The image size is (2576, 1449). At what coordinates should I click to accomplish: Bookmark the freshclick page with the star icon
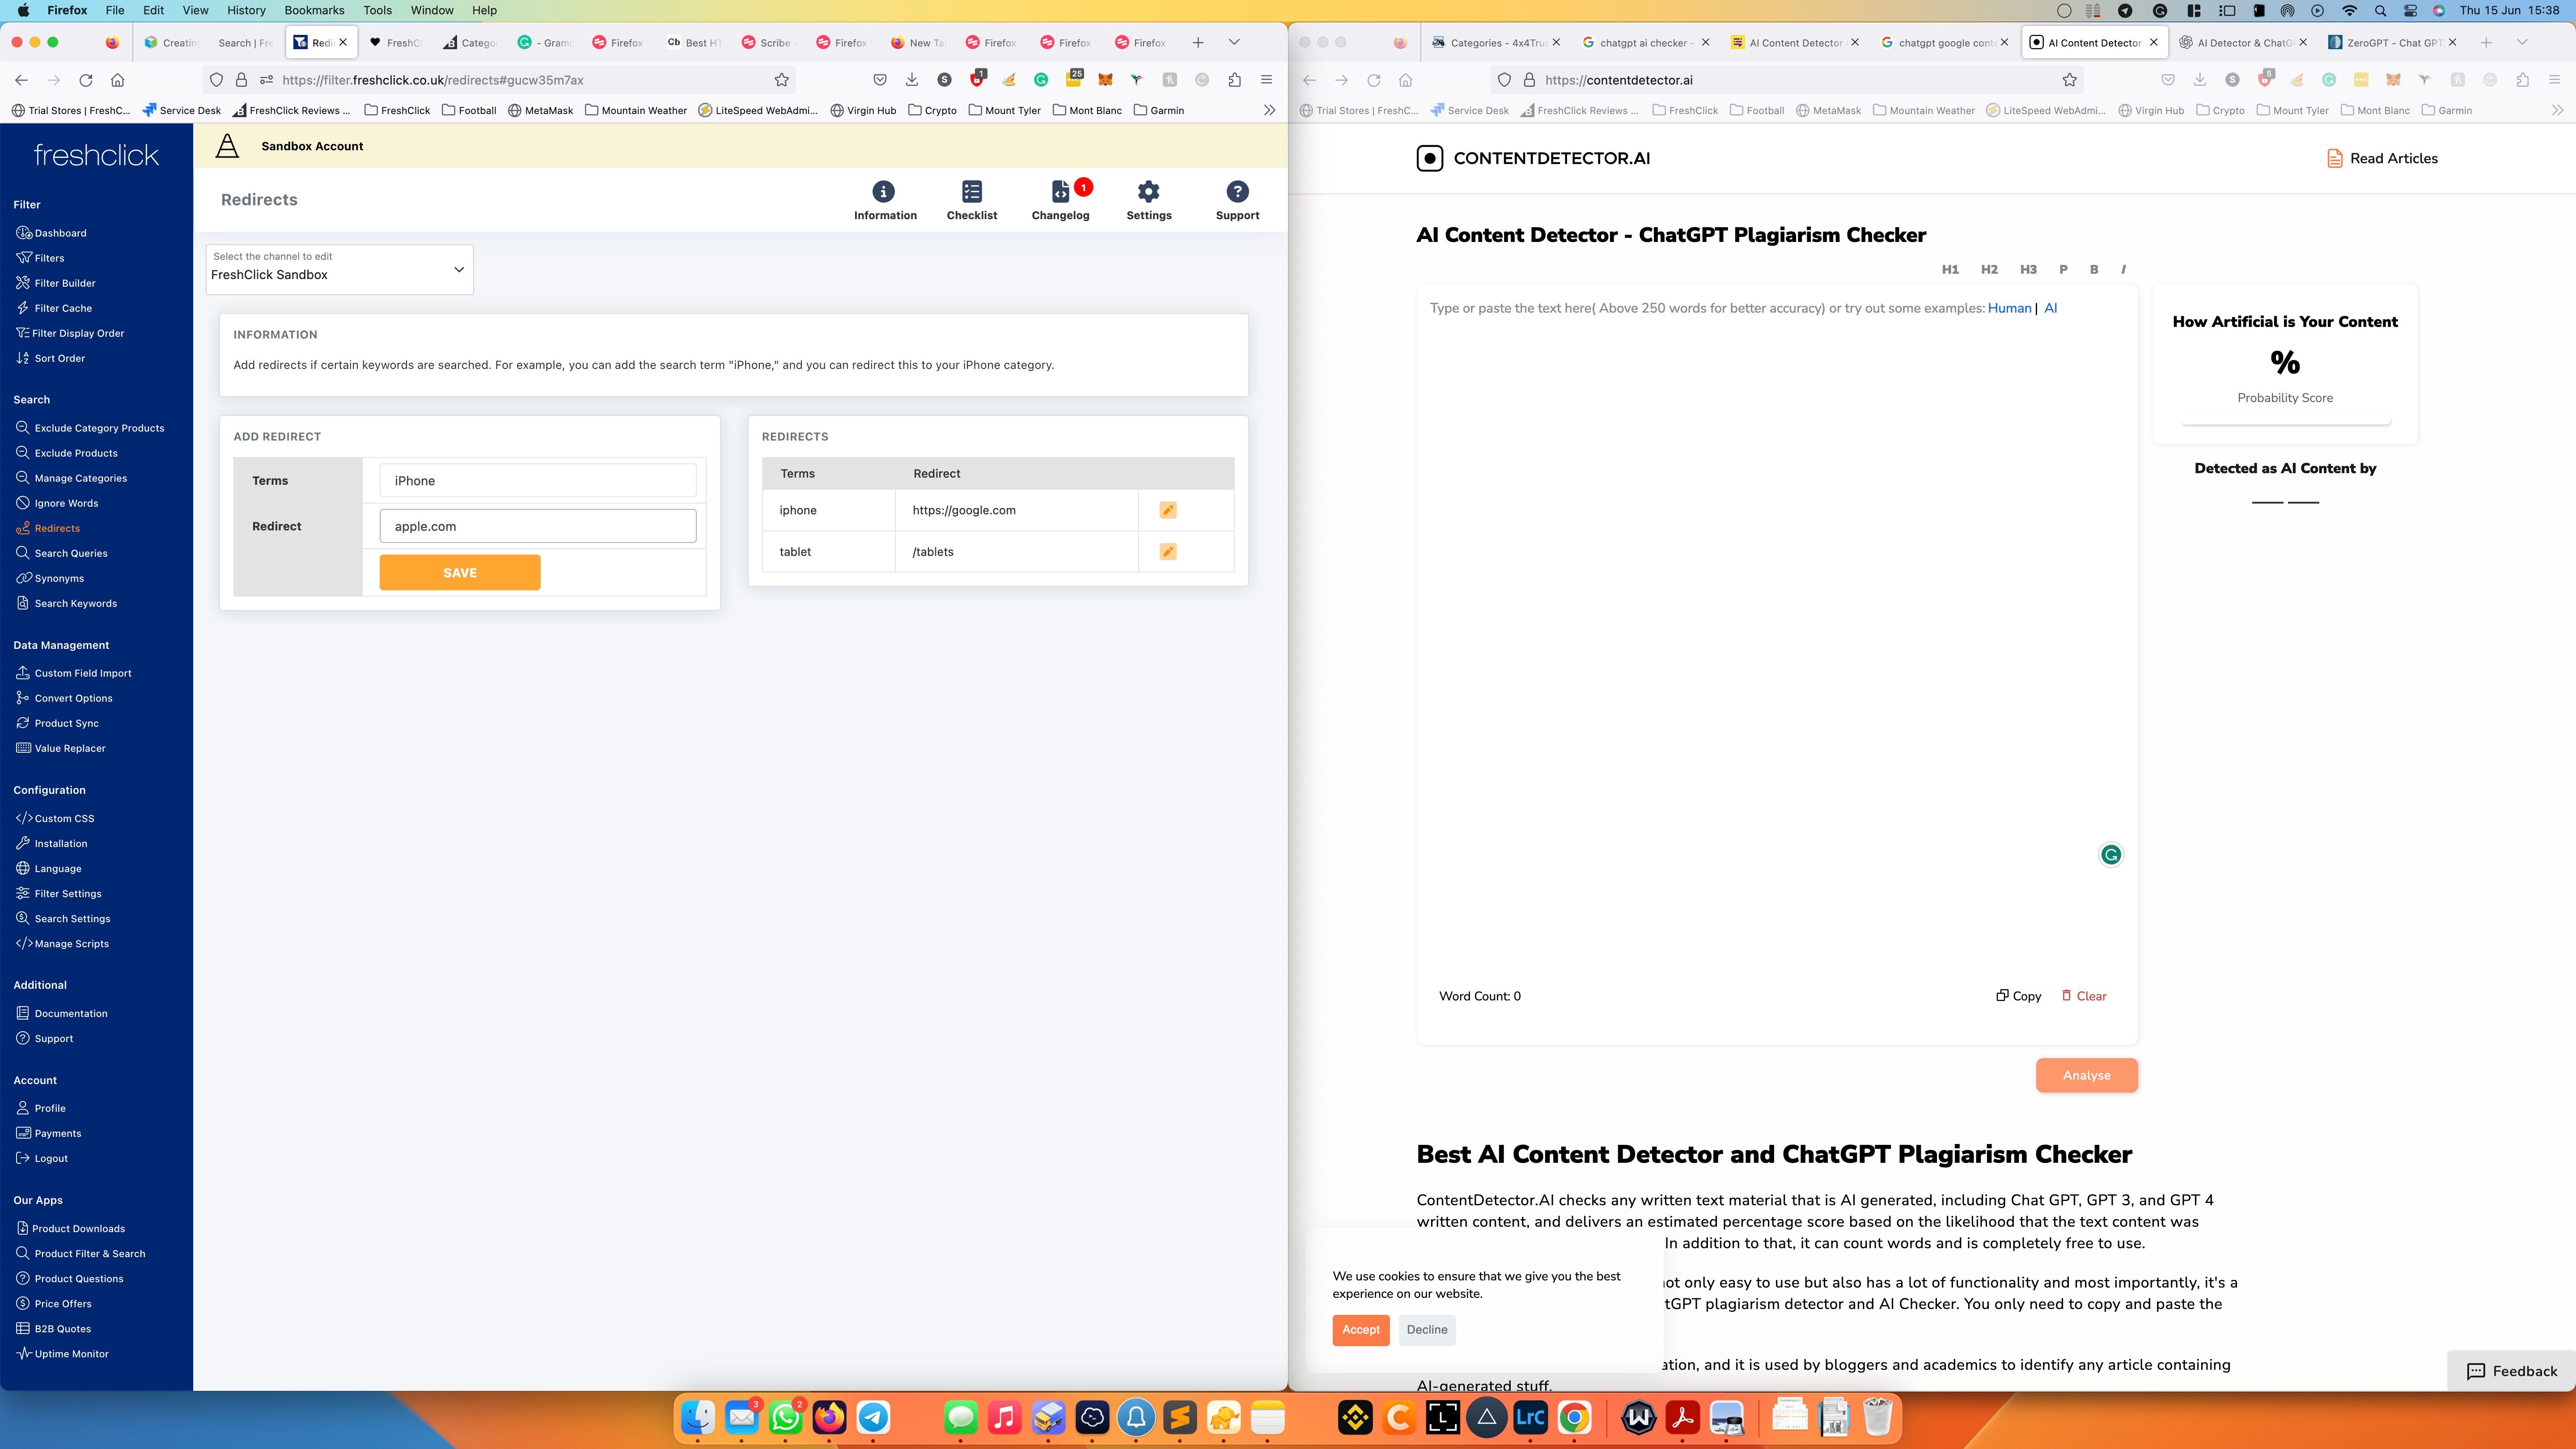[782, 80]
